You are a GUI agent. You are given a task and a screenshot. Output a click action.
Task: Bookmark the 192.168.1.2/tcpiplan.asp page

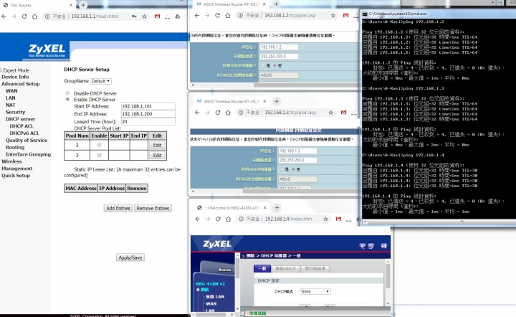point(333,16)
